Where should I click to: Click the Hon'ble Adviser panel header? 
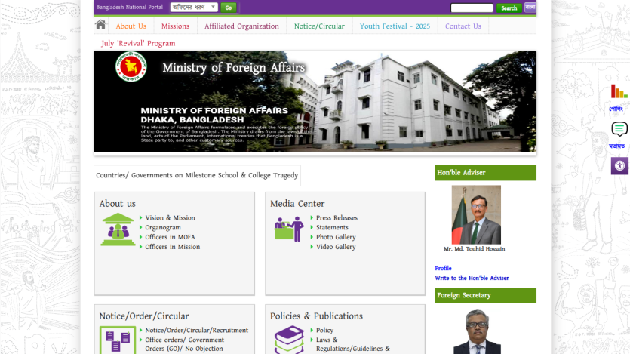[485, 173]
